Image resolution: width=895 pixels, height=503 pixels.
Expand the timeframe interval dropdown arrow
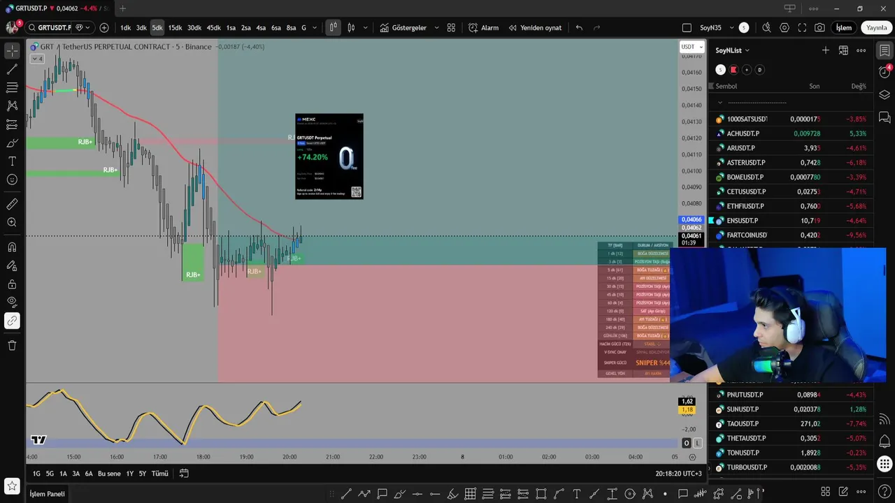click(x=315, y=28)
